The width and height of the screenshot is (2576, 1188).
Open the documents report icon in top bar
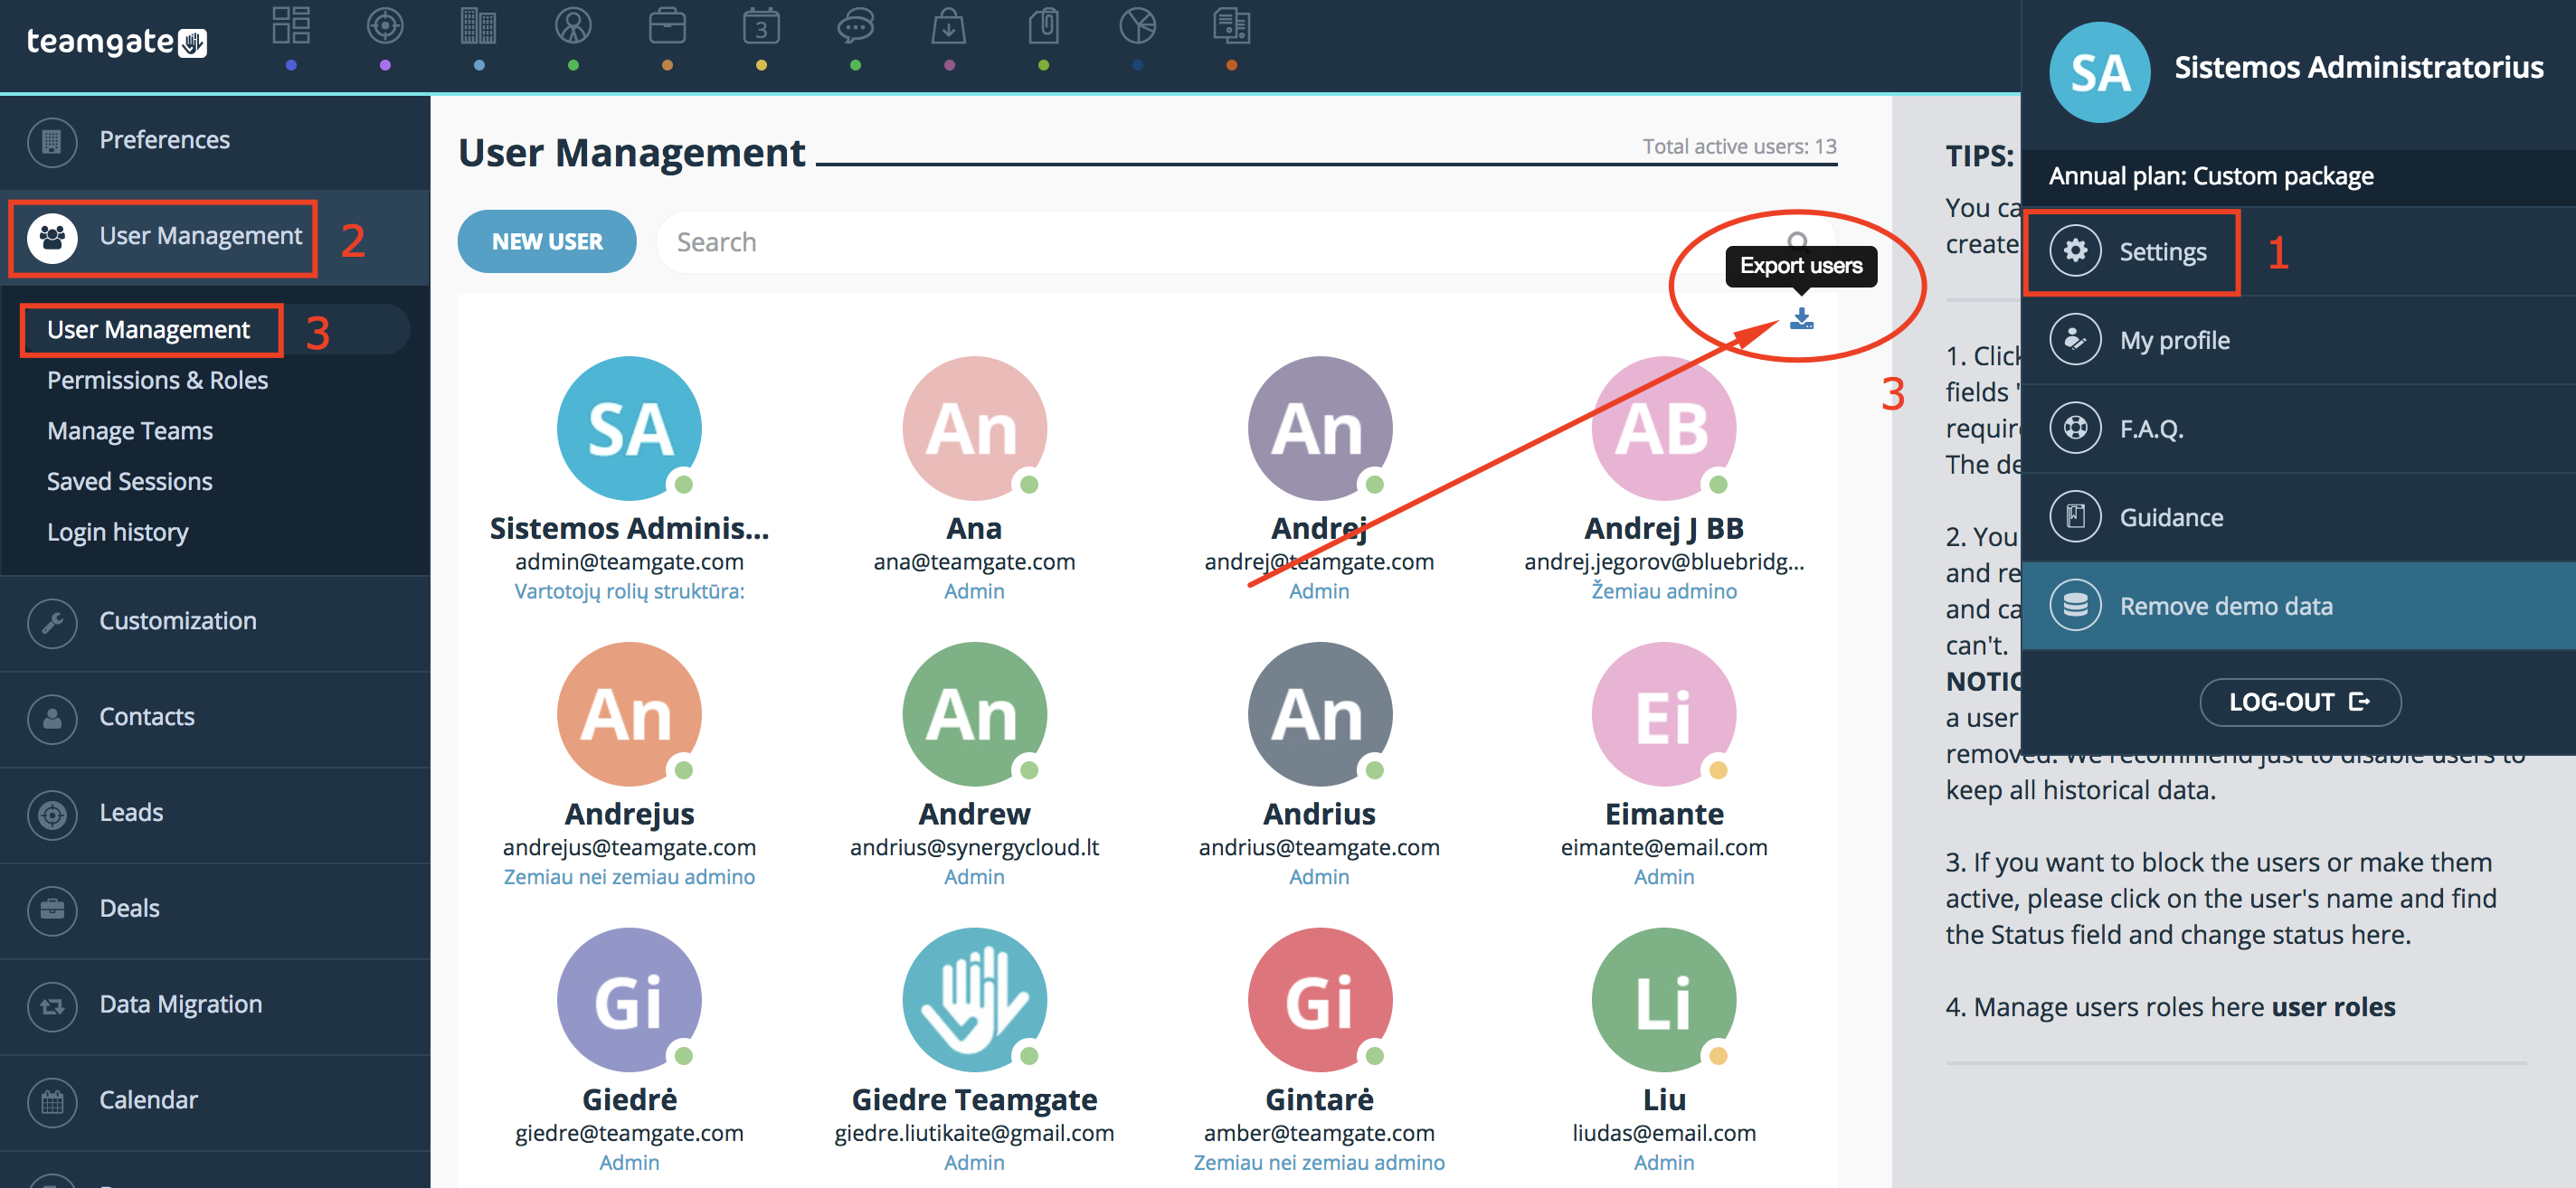tap(1231, 27)
